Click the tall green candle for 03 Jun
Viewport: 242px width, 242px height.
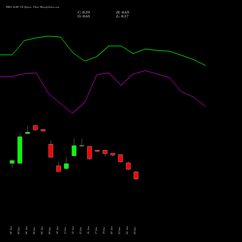[x=20, y=150]
